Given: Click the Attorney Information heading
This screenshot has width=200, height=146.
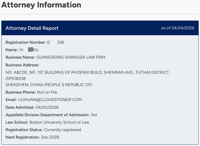Looking at the screenshot, I should 41,5.
